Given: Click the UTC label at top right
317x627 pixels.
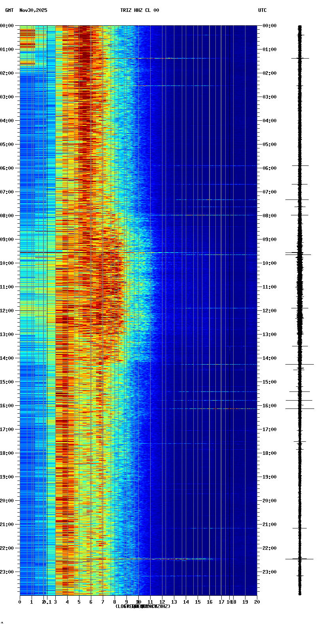Looking at the screenshot, I should (262, 10).
